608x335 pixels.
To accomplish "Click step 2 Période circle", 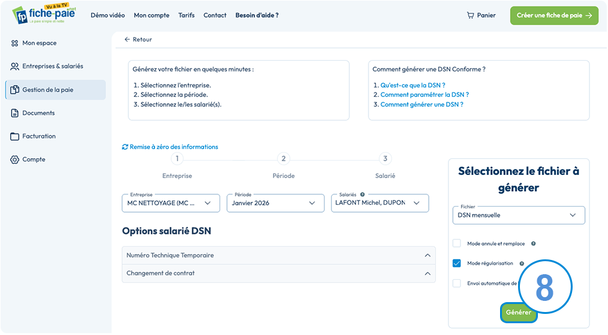I will click(x=284, y=158).
